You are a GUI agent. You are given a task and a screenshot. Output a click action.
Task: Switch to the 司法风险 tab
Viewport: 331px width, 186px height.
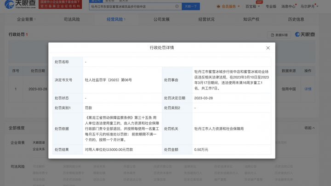pyautogui.click(x=72, y=20)
